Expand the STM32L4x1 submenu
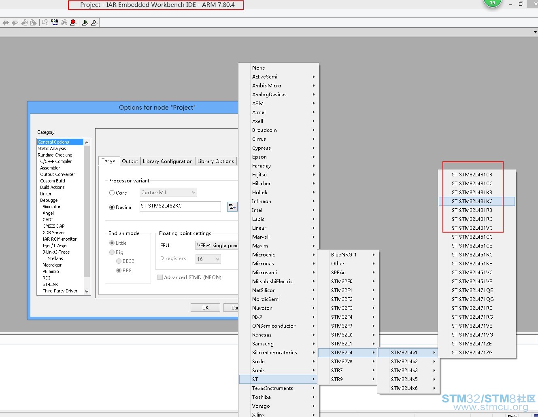Viewport: 538px width, 417px height. coord(408,353)
